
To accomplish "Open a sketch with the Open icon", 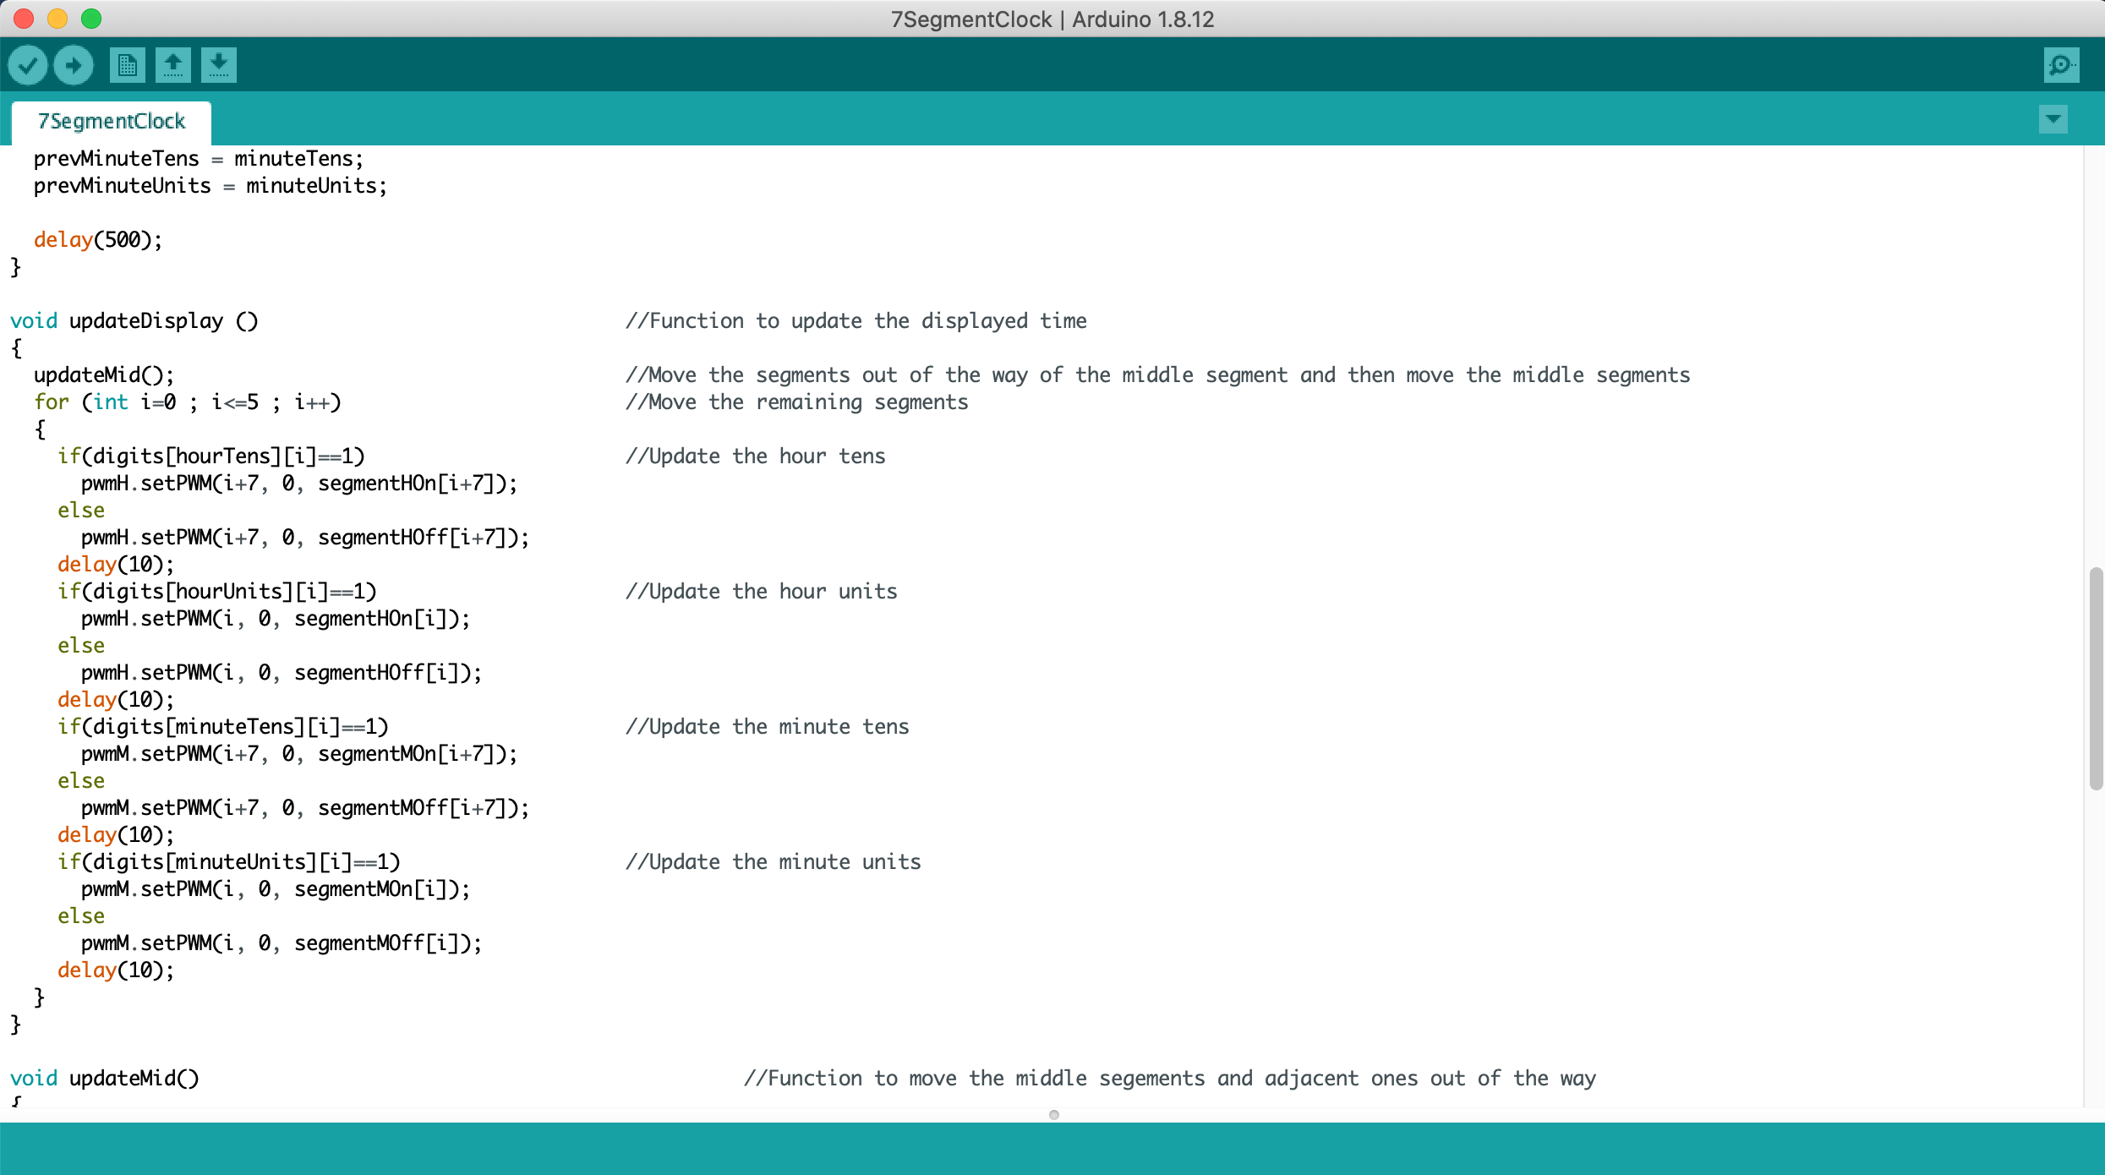I will (x=173, y=65).
